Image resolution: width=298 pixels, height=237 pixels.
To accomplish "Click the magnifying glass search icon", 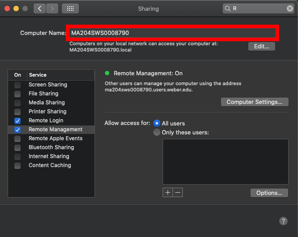I will [228, 9].
